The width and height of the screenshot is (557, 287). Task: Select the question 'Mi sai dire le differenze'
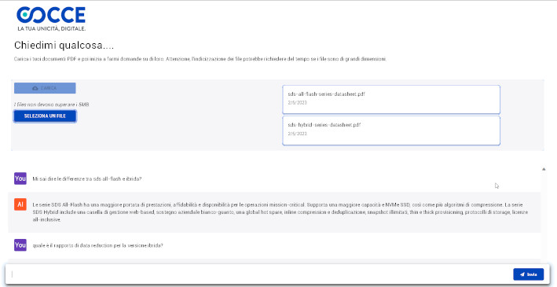pyautogui.click(x=87, y=179)
